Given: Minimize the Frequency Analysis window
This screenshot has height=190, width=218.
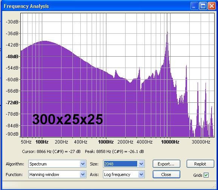Looking at the screenshot, I should pyautogui.click(x=194, y=6).
